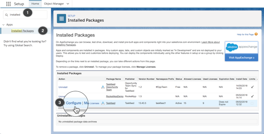Switch to the Home tab

[35, 4]
